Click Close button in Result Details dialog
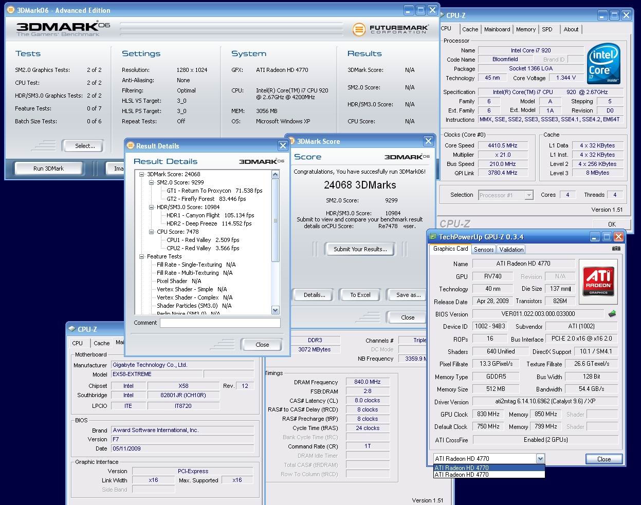This screenshot has width=641, height=505. [x=262, y=345]
